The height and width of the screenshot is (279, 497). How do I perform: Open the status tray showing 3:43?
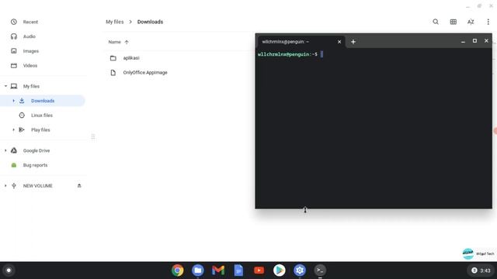(x=481, y=270)
